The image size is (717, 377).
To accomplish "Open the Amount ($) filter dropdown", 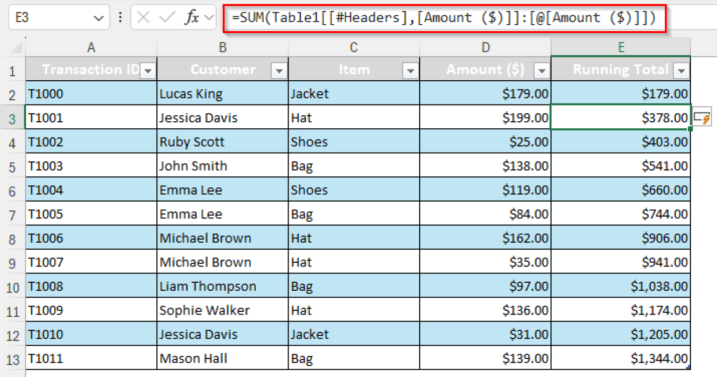I will coord(542,71).
